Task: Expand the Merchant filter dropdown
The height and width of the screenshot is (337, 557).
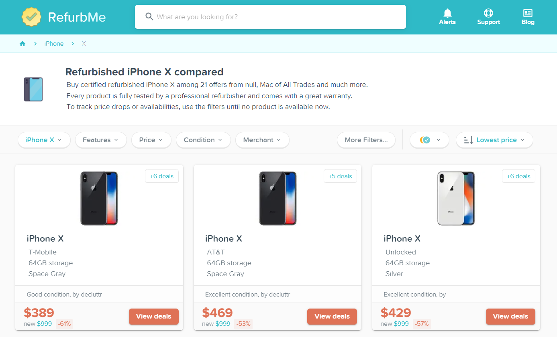Action: [x=262, y=140]
